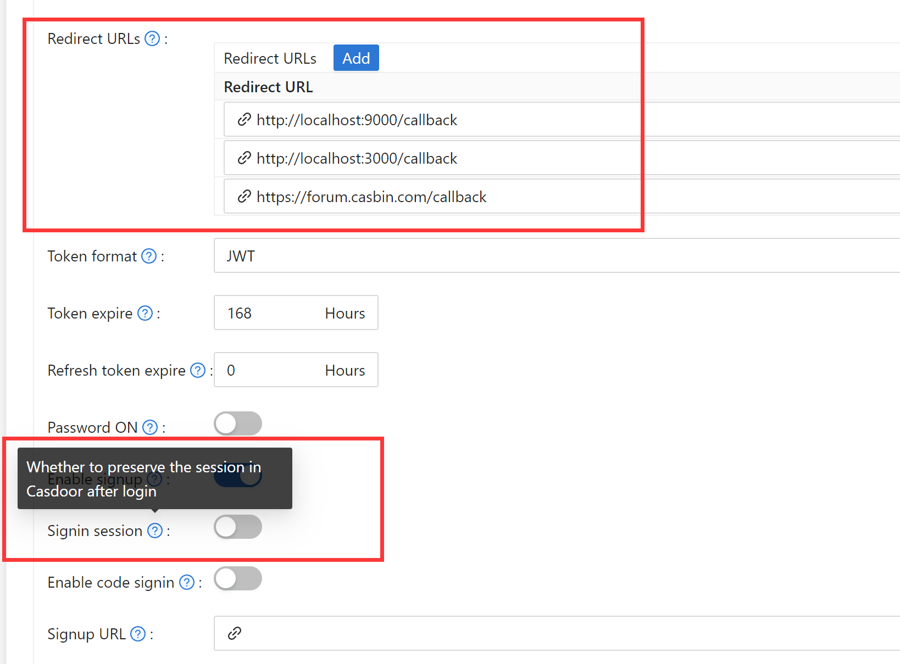This screenshot has height=664, width=900.
Task: Open the Refresh token expire Hours selector
Action: click(345, 370)
